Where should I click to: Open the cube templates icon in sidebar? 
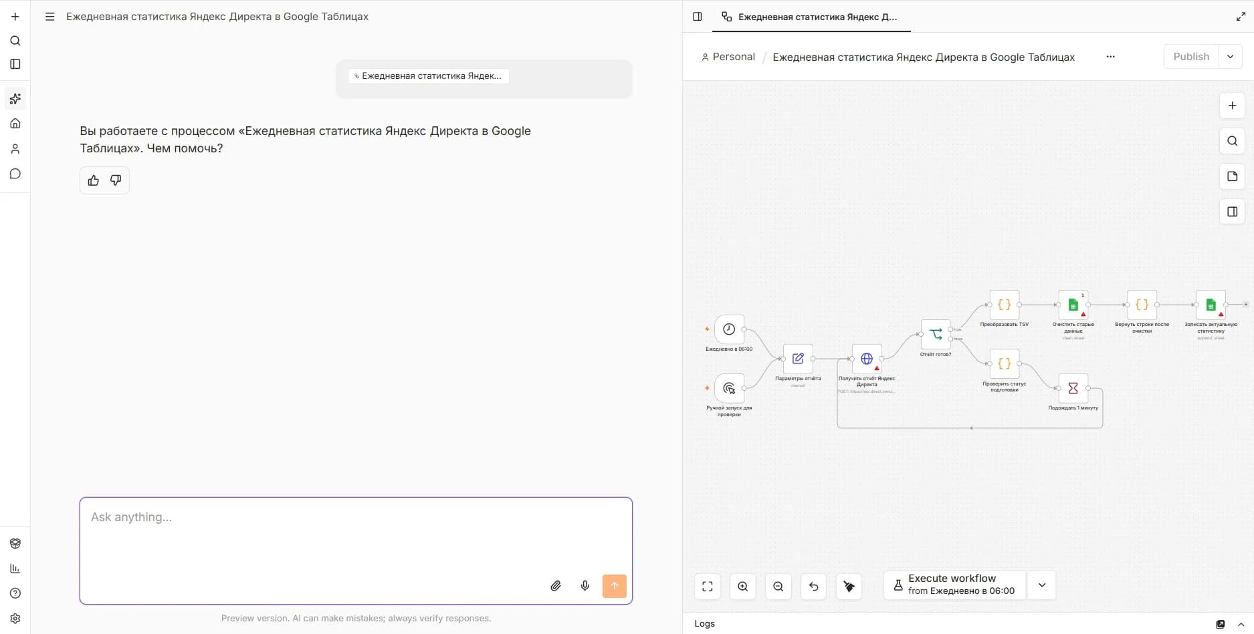point(15,544)
